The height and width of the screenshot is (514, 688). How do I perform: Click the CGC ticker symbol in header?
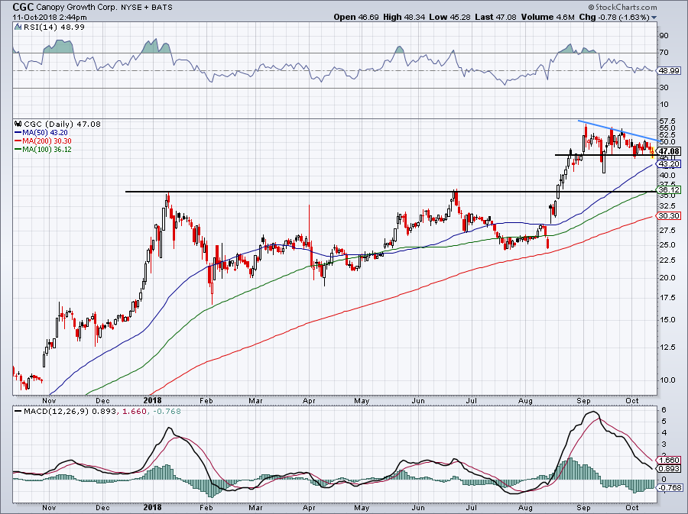pyautogui.click(x=22, y=7)
